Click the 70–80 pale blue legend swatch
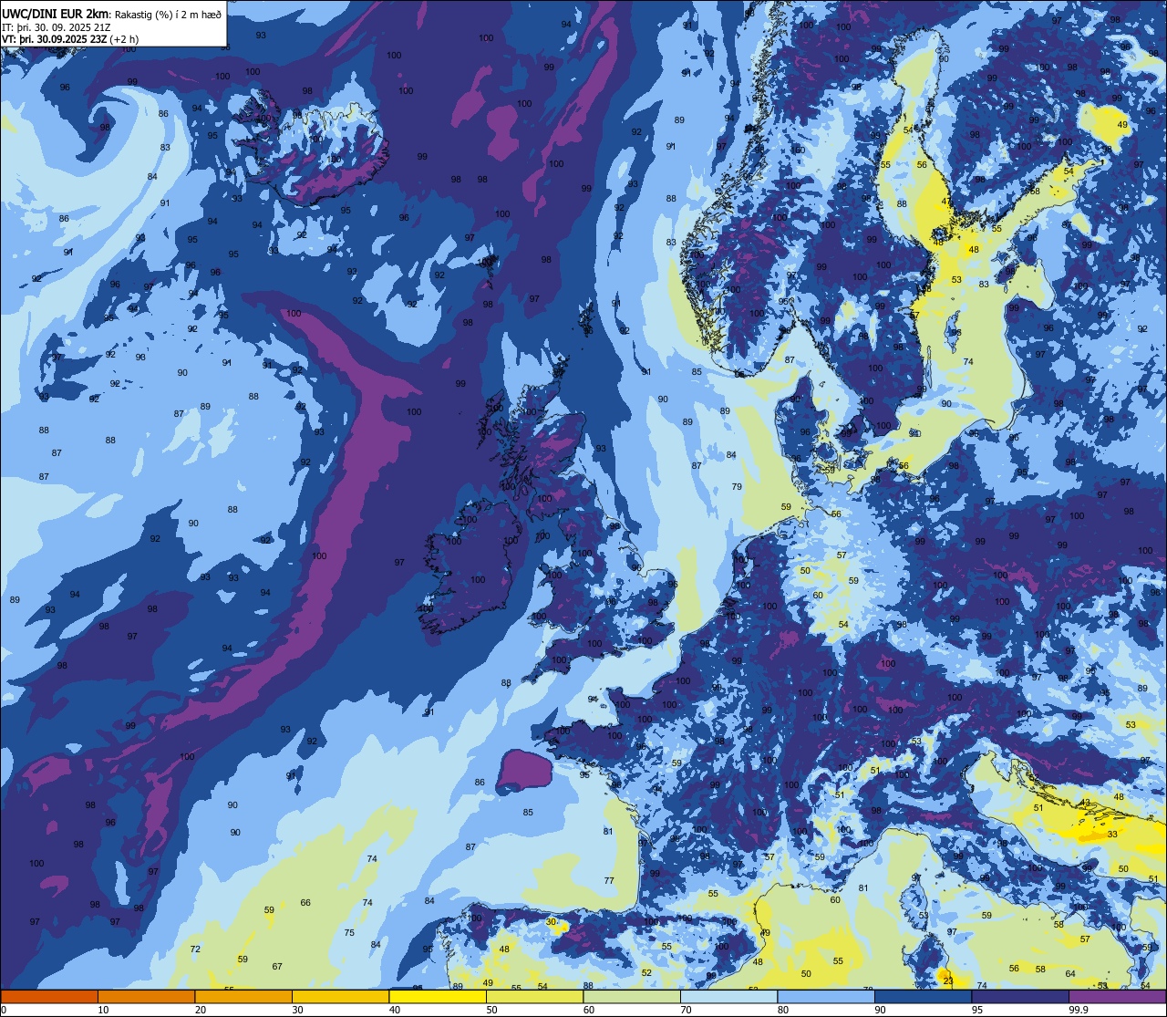Viewport: 1167px width, 1017px height. (x=728, y=996)
